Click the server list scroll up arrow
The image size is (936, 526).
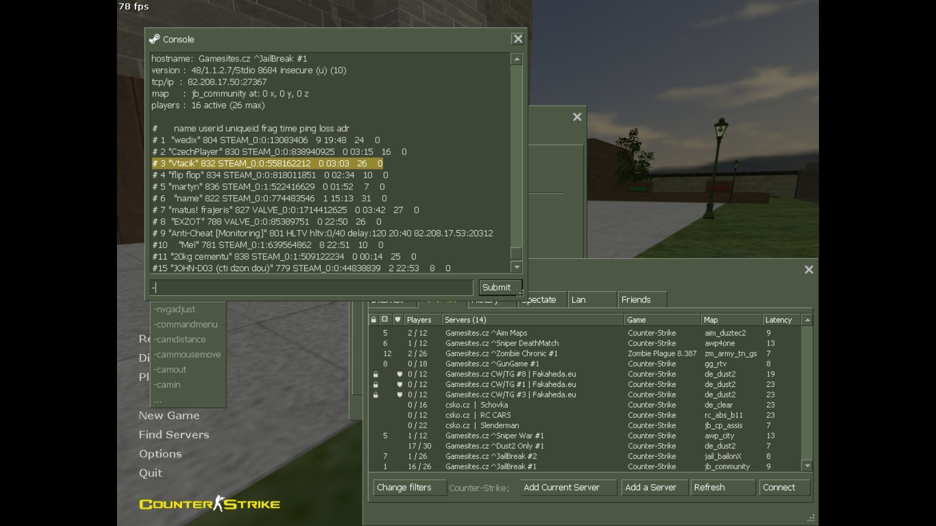coord(807,320)
